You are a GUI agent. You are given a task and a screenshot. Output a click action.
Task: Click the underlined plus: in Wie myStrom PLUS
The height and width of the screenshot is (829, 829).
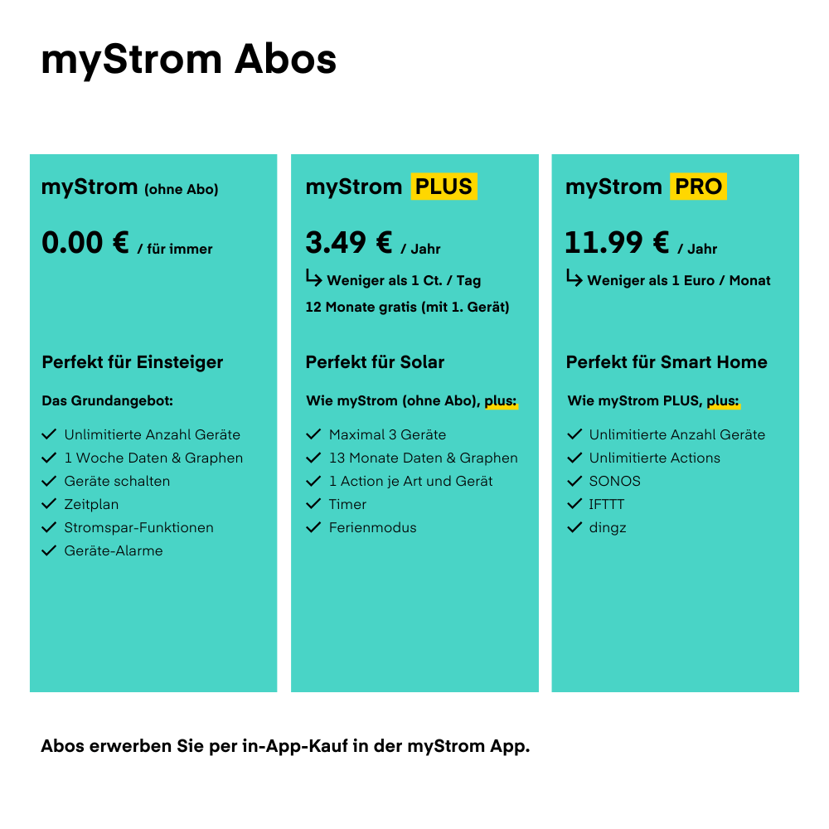click(x=723, y=401)
